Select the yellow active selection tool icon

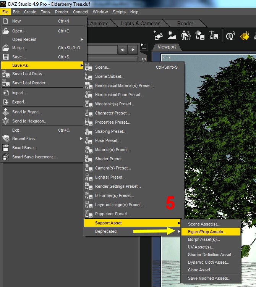pyautogui.click(x=245, y=35)
